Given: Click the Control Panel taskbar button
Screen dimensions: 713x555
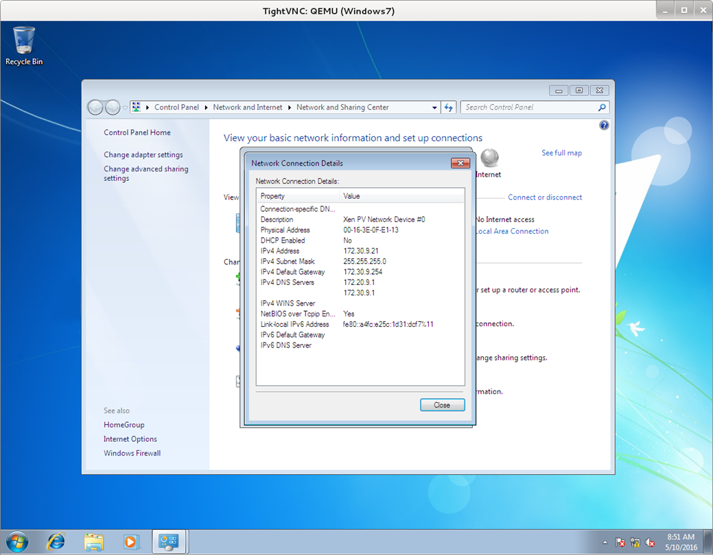Looking at the screenshot, I should (x=169, y=541).
